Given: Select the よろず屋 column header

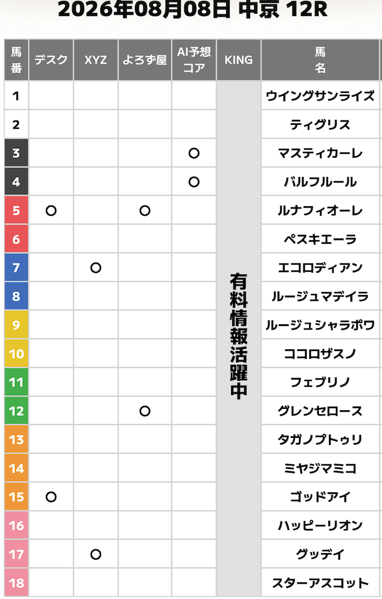Looking at the screenshot, I should (x=144, y=60).
